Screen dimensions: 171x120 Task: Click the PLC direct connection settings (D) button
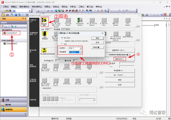[120, 55]
